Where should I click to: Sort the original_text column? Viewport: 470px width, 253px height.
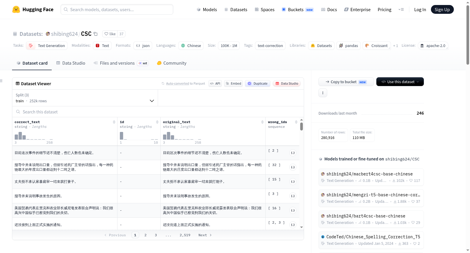coord(262,122)
